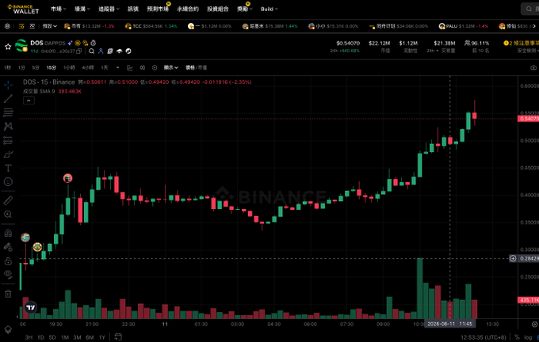Open the 顯示 display dropdown

[x=171, y=67]
